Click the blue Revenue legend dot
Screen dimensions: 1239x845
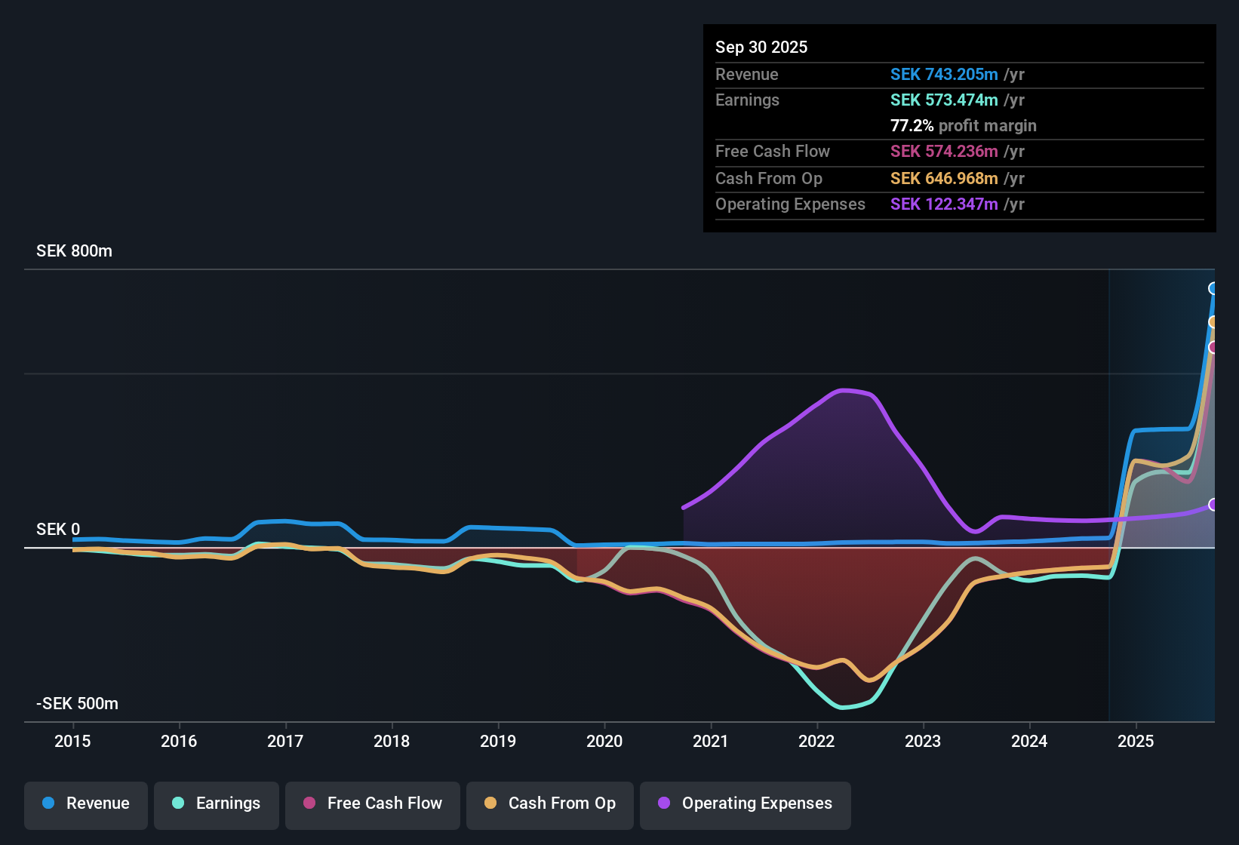[48, 804]
